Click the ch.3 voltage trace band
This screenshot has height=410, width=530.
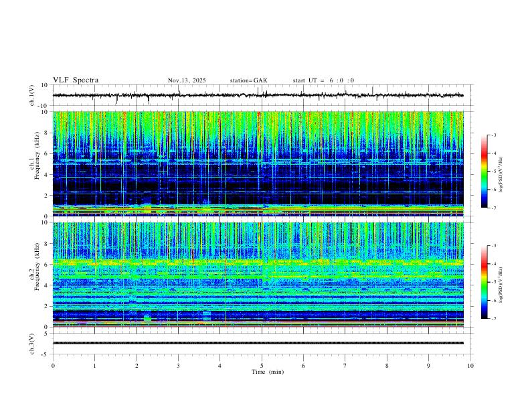click(x=258, y=343)
